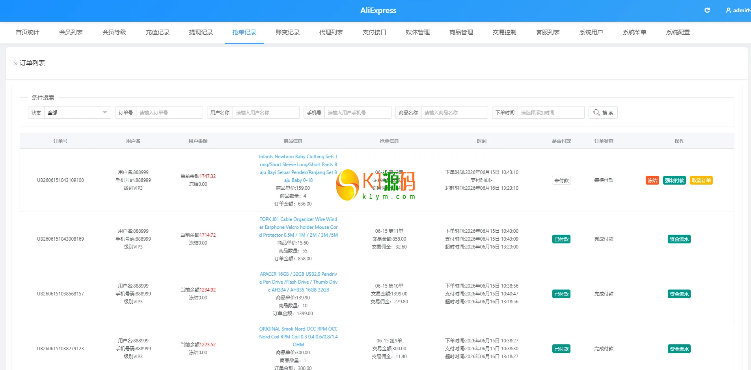The width and height of the screenshot is (751, 370).
Task: Switch to 充值记录 tab
Action: [x=158, y=32]
